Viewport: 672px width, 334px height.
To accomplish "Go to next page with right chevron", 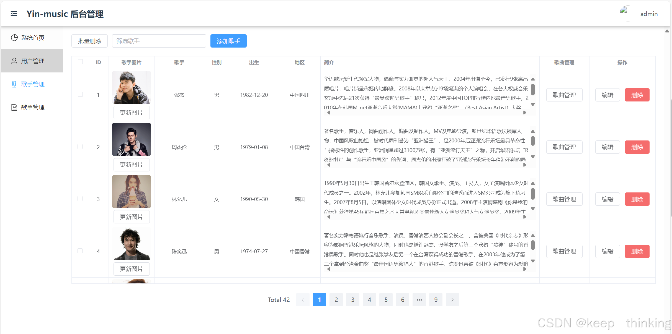I will pos(452,300).
